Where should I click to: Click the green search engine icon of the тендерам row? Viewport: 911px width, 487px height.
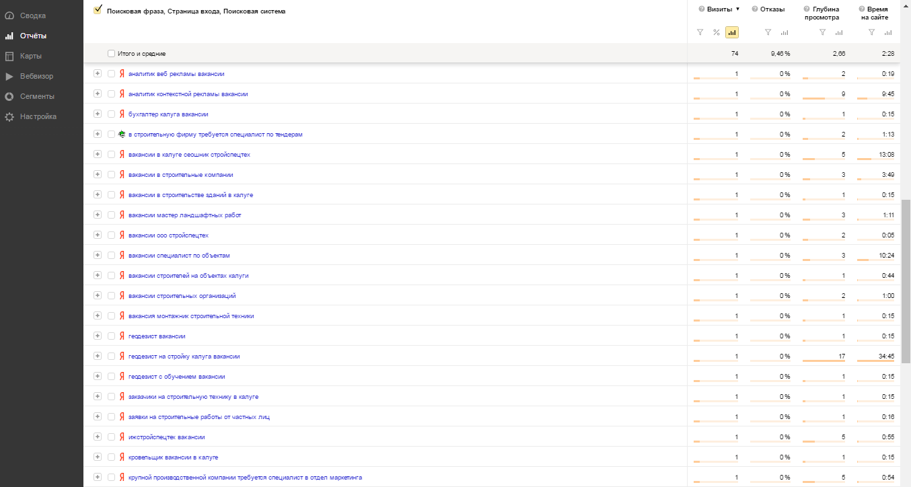pos(122,135)
